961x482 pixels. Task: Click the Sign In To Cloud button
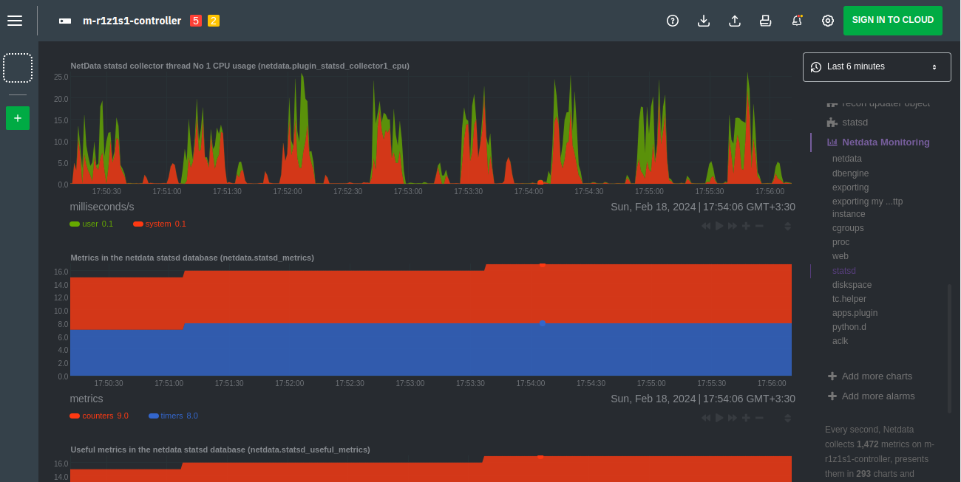tap(892, 21)
